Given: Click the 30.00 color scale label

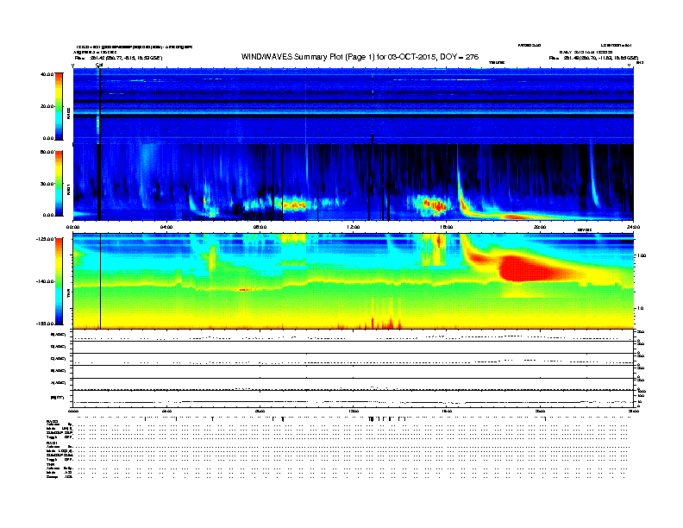Looking at the screenshot, I should (47, 184).
